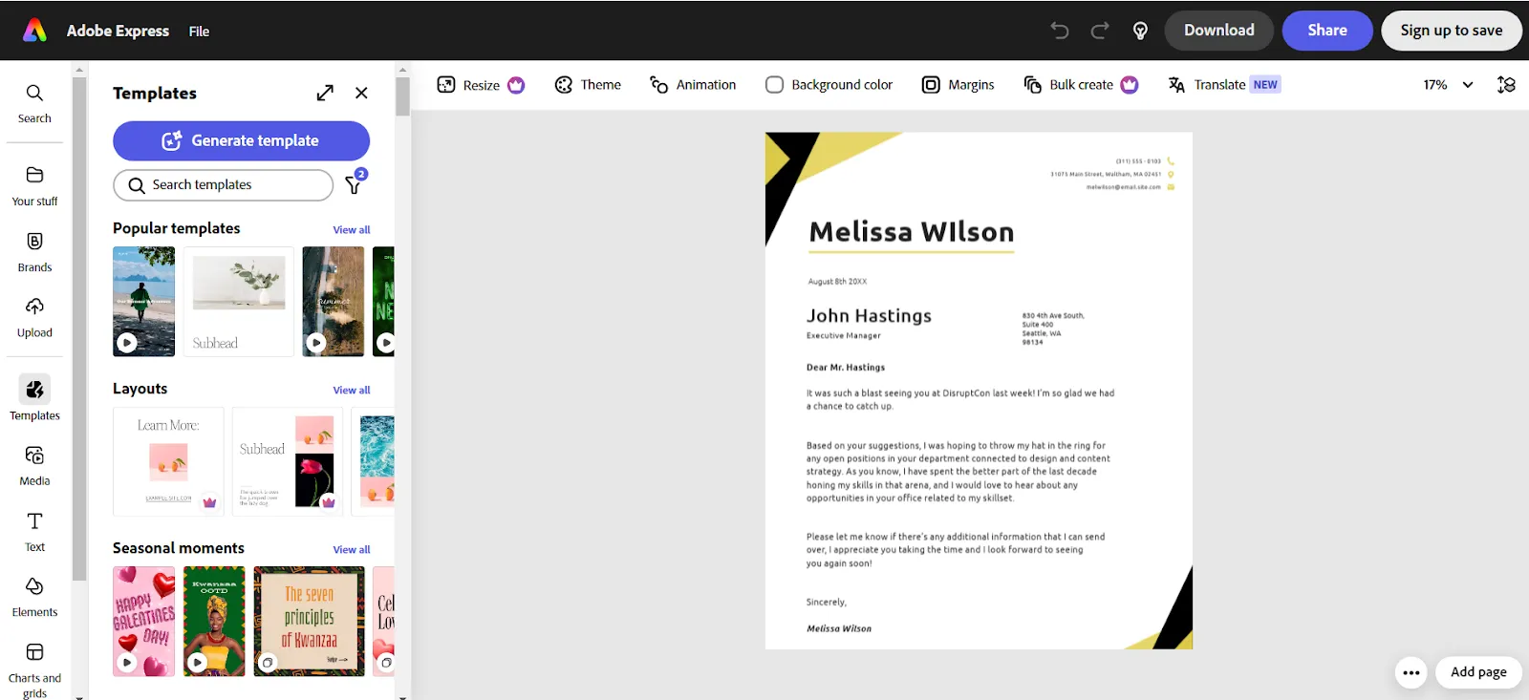Screen dimensions: 1529x700
Task: Click the undo arrow icon
Action: click(1060, 31)
